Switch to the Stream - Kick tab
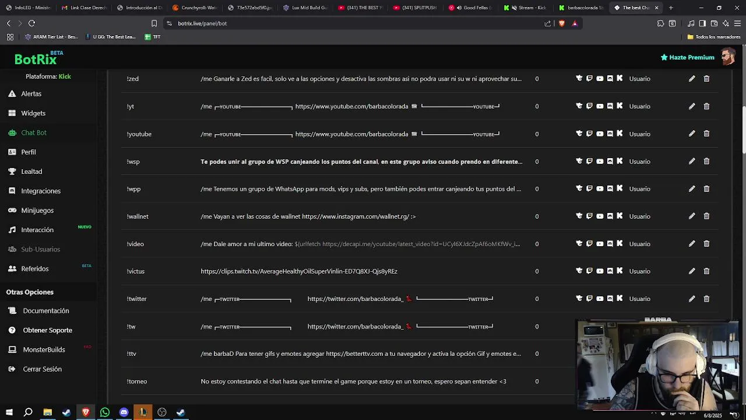Image resolution: width=746 pixels, height=420 pixels. 526,8
